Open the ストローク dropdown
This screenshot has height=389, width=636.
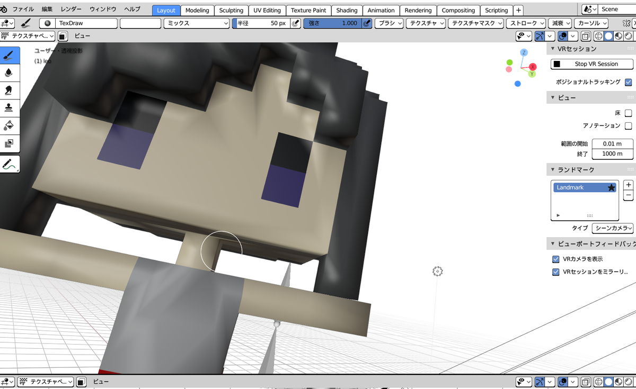526,23
